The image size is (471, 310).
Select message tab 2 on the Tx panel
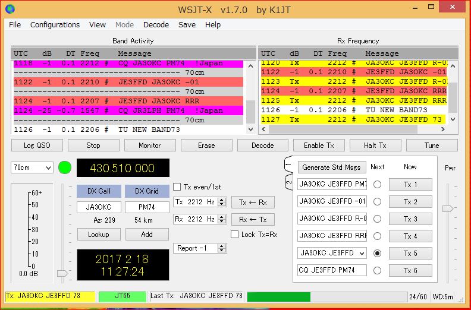(x=288, y=183)
